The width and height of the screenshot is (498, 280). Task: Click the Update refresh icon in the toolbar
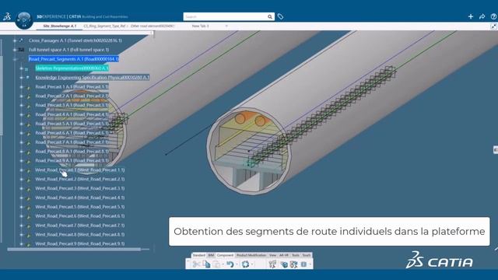pyautogui.click(x=245, y=264)
